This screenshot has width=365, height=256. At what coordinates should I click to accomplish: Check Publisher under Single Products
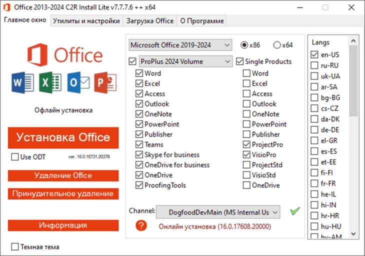pos(246,134)
